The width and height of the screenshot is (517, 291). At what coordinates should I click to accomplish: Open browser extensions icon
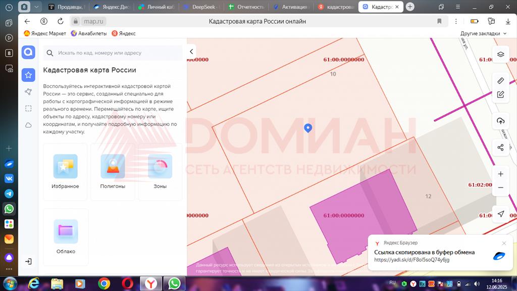(491, 21)
